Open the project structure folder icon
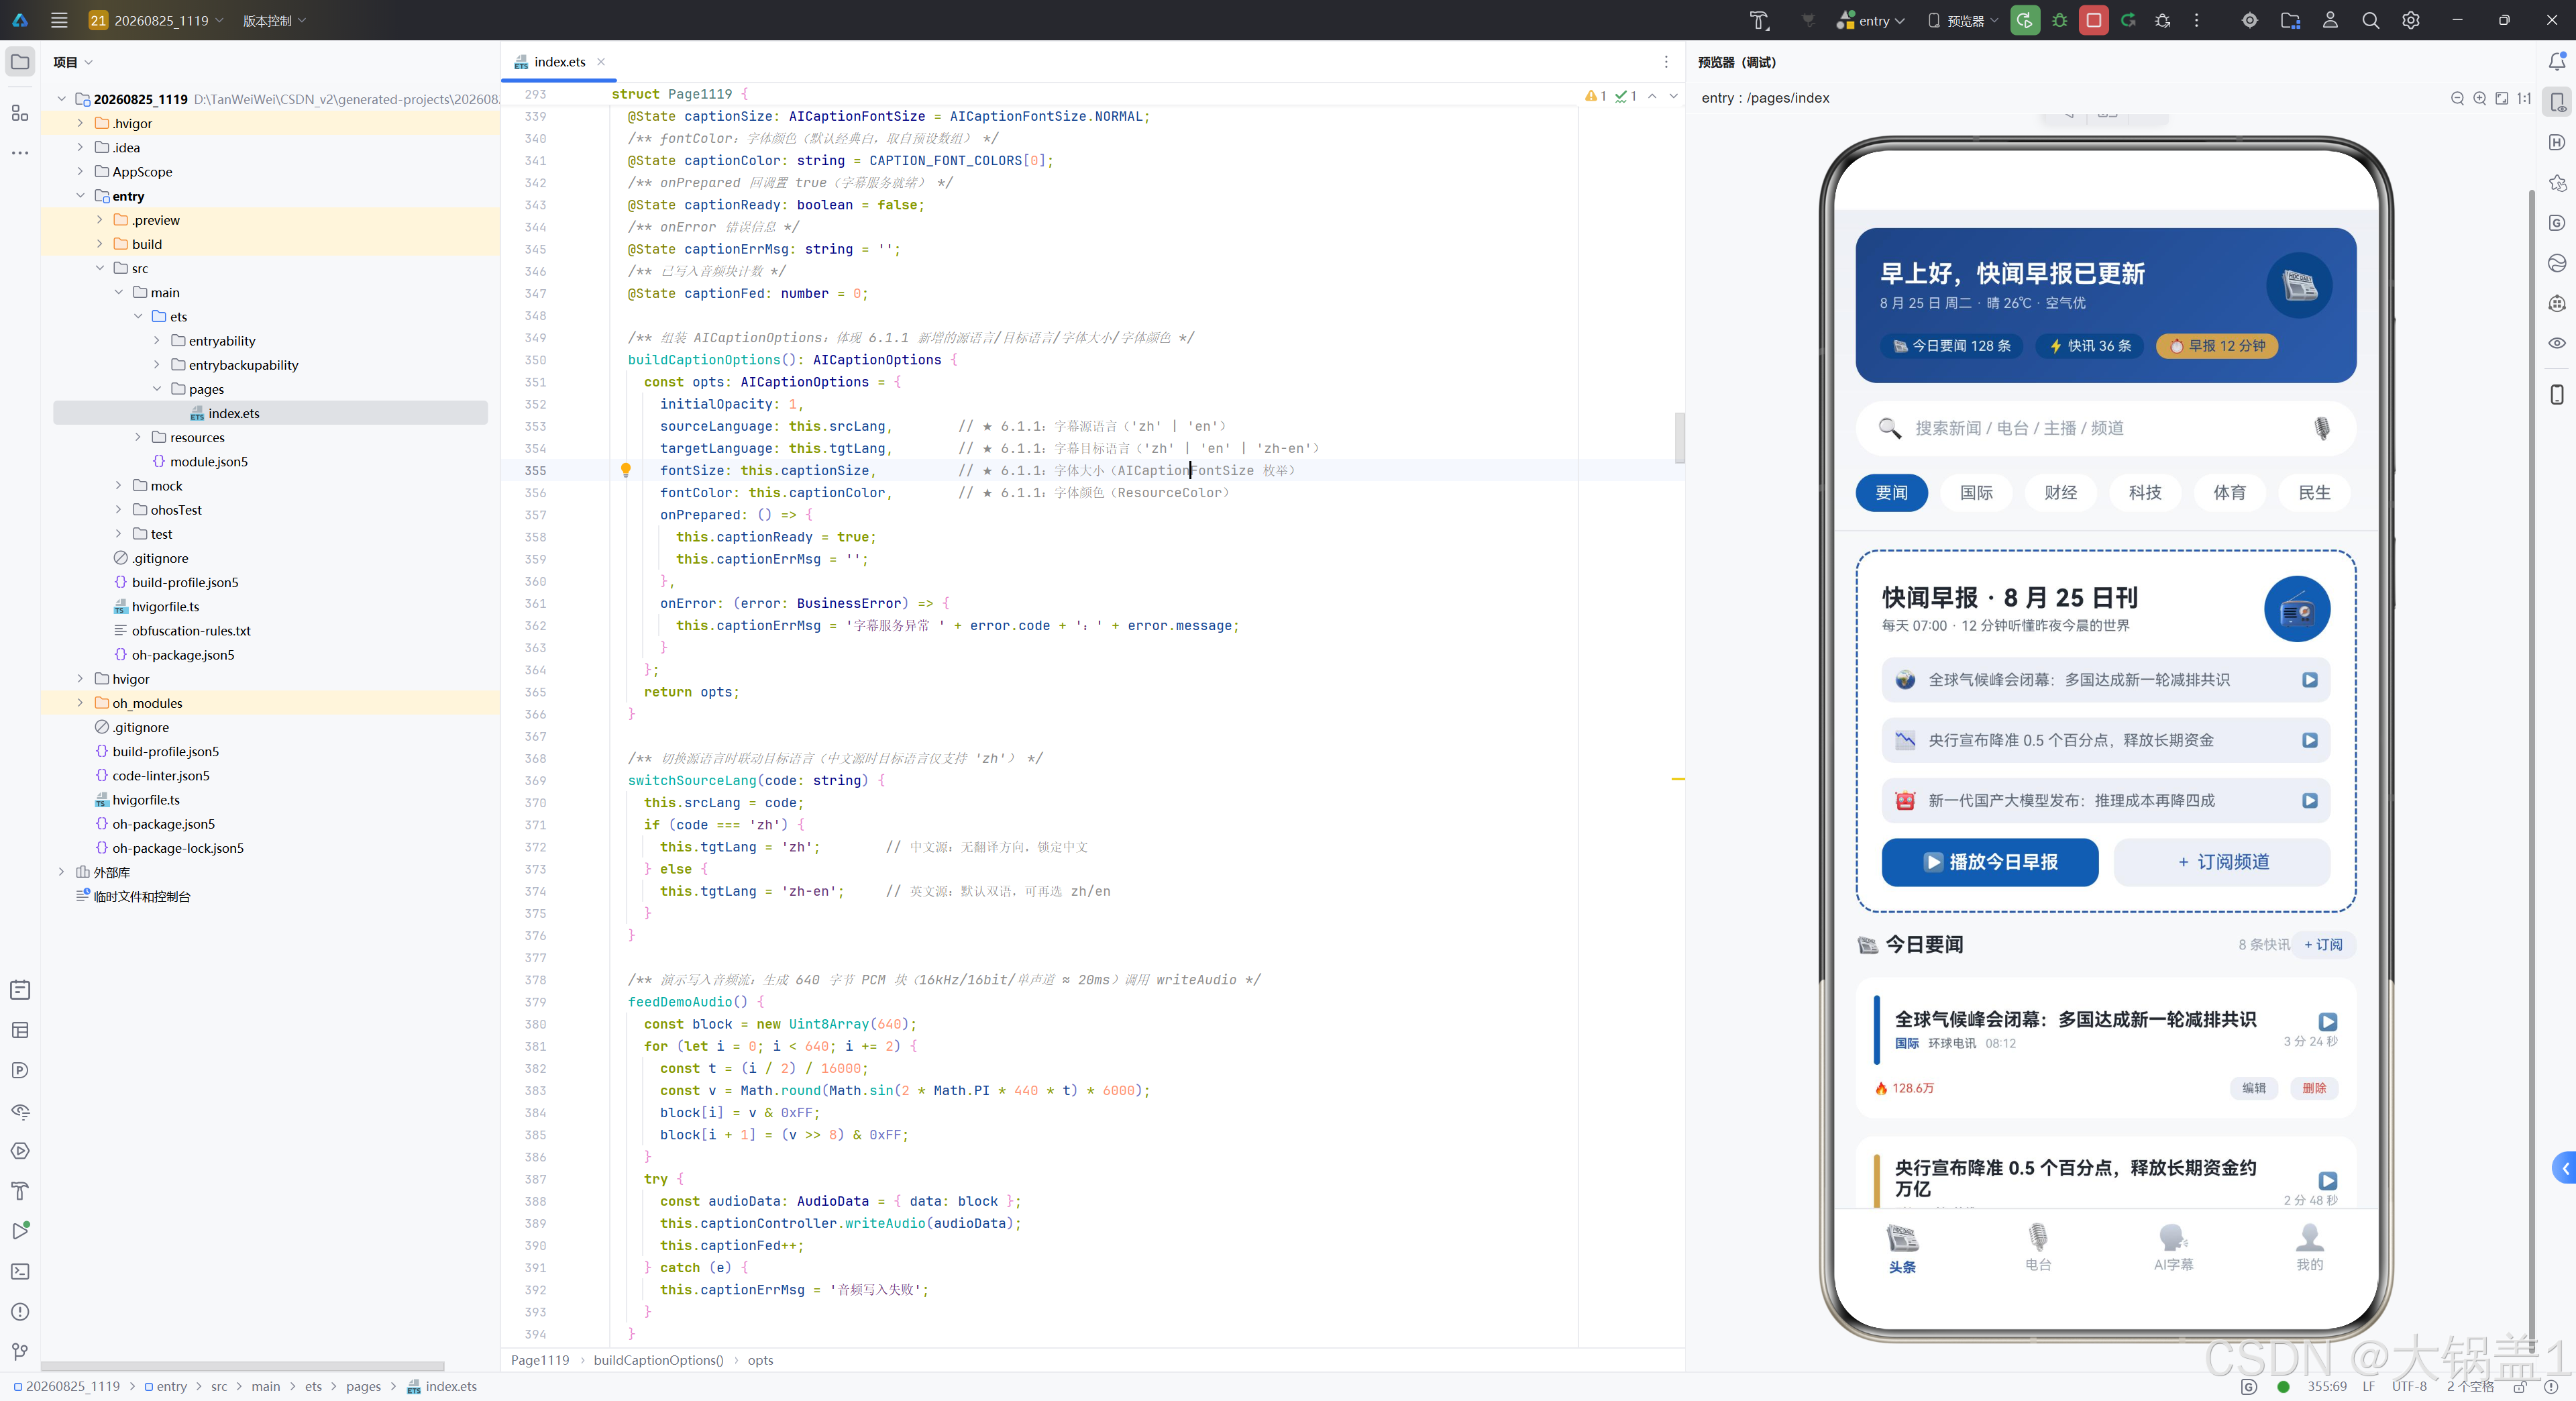 click(2290, 20)
